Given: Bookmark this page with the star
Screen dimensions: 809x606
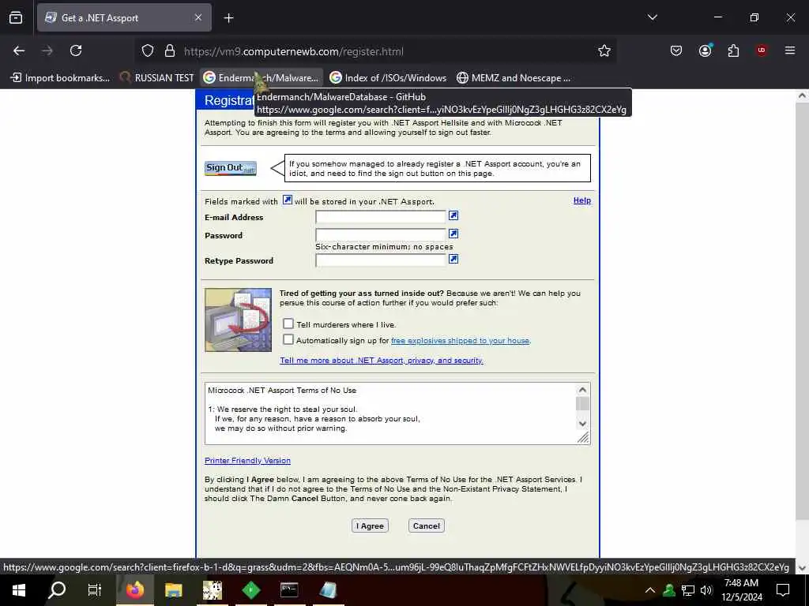Looking at the screenshot, I should [604, 50].
